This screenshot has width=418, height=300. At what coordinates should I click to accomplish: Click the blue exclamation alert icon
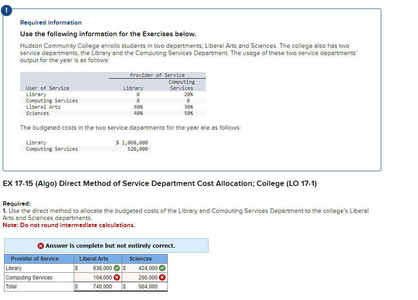6,10
